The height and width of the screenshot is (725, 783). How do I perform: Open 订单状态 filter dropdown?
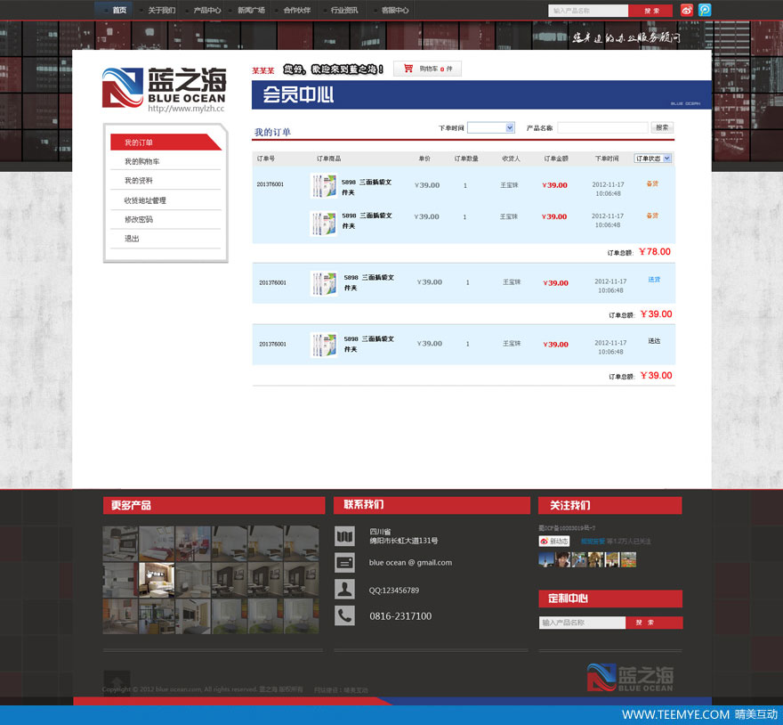click(653, 159)
